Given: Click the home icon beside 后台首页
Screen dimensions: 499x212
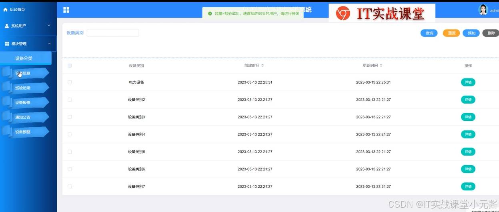Looking at the screenshot, I should coord(6,9).
